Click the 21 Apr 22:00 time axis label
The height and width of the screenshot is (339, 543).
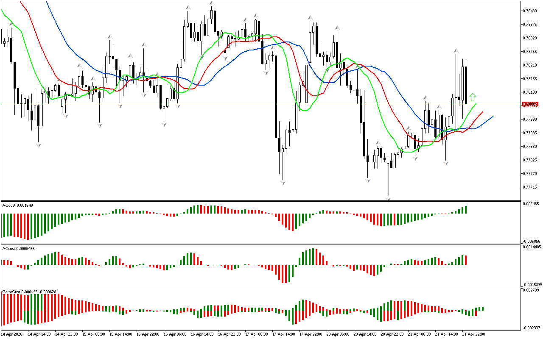coord(473,334)
